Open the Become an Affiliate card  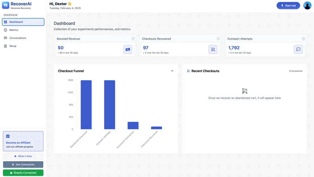pos(23,141)
